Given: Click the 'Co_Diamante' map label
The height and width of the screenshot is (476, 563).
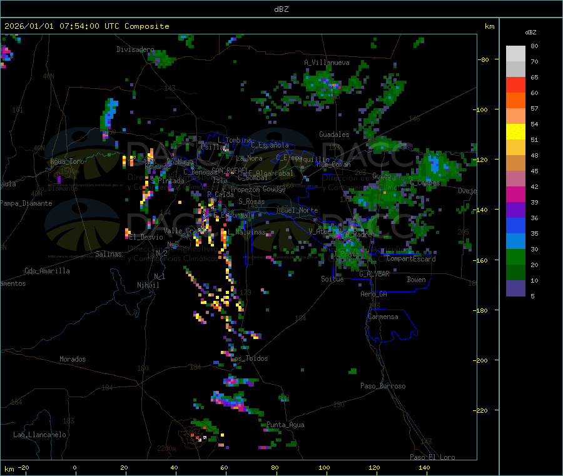Looking at the screenshot, I should click(x=57, y=188).
